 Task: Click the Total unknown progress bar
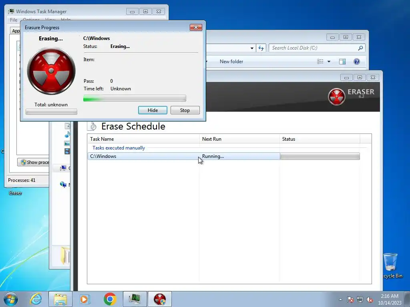click(51, 112)
